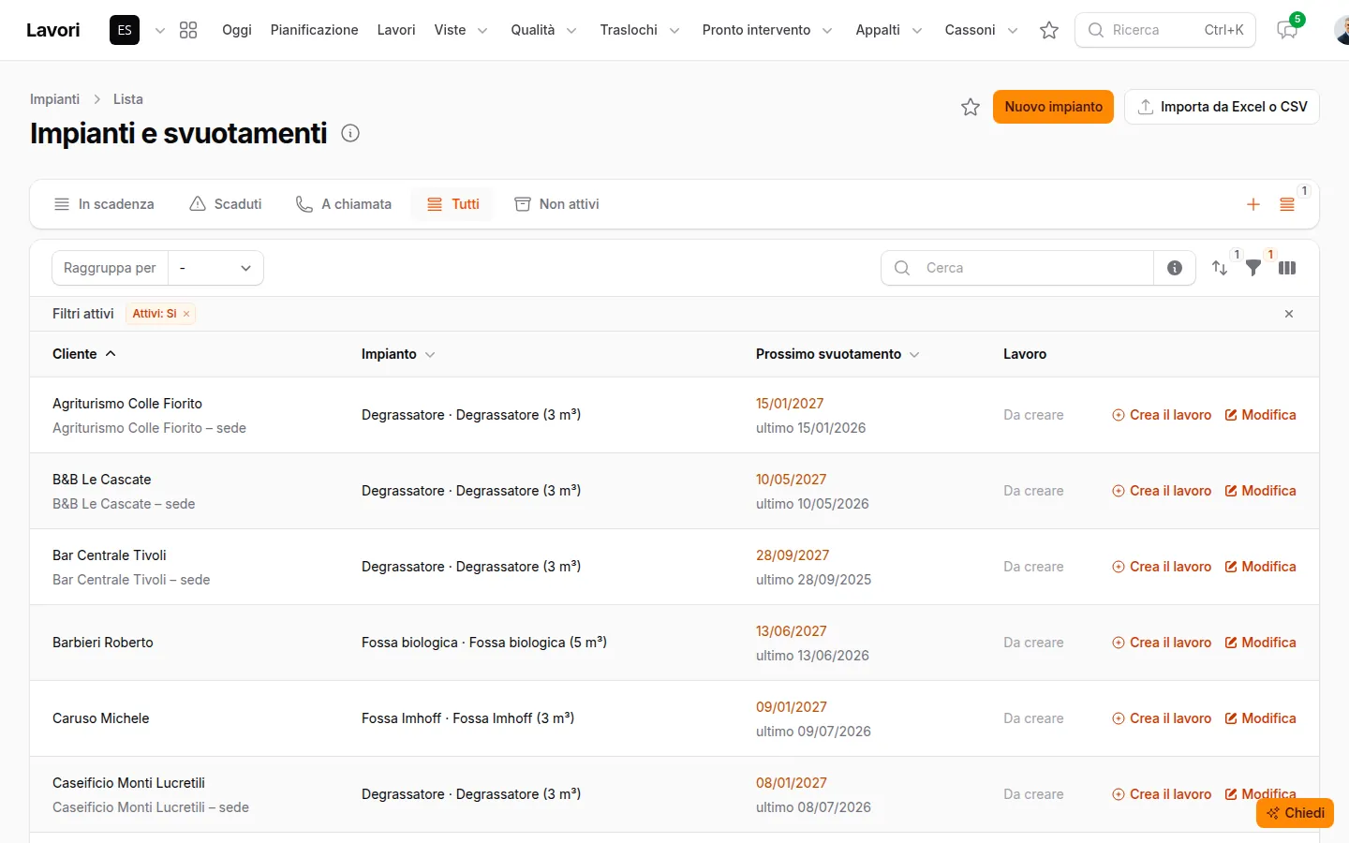Open the sort arrows icon

click(x=1220, y=268)
